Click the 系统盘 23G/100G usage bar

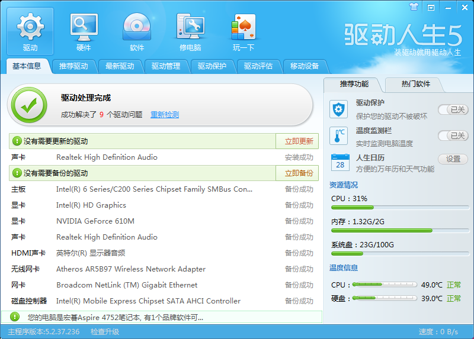pos(401,254)
